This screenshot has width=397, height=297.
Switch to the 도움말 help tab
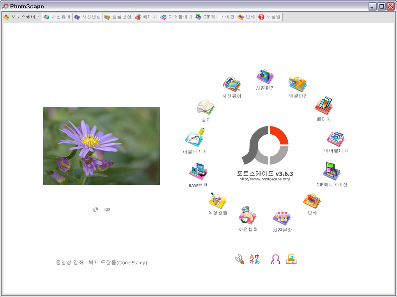[269, 17]
